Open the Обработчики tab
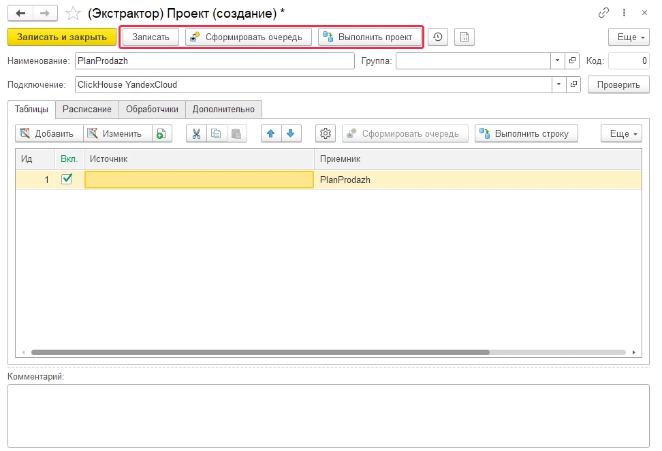Viewport: 662px width, 451px height. point(152,109)
